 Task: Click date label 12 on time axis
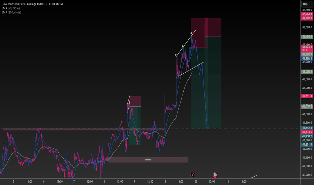tap(165, 182)
